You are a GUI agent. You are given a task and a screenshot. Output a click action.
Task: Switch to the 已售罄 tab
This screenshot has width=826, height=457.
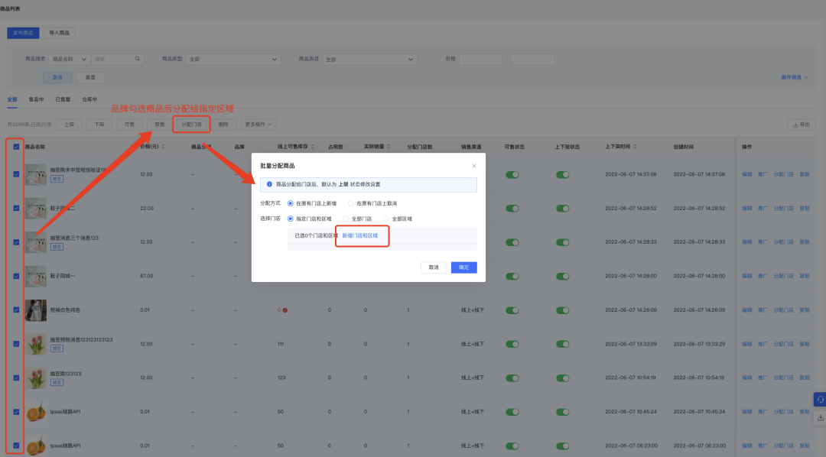coord(63,99)
